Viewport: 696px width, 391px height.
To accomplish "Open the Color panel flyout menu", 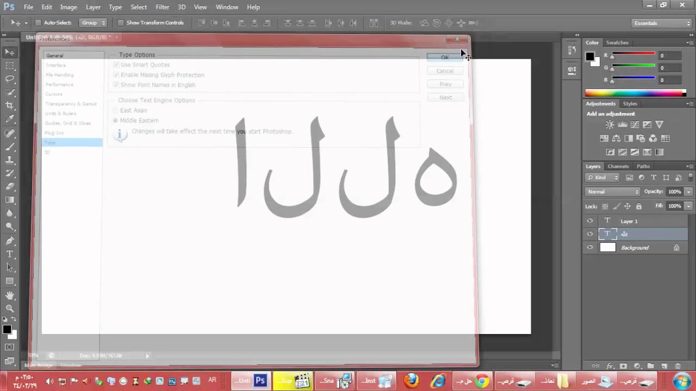I will (689, 42).
